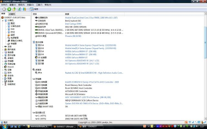Viewport: 207px width, 129px height.
Task: Expand the 服务器 tree node
Action: pyautogui.click(x=3, y=52)
